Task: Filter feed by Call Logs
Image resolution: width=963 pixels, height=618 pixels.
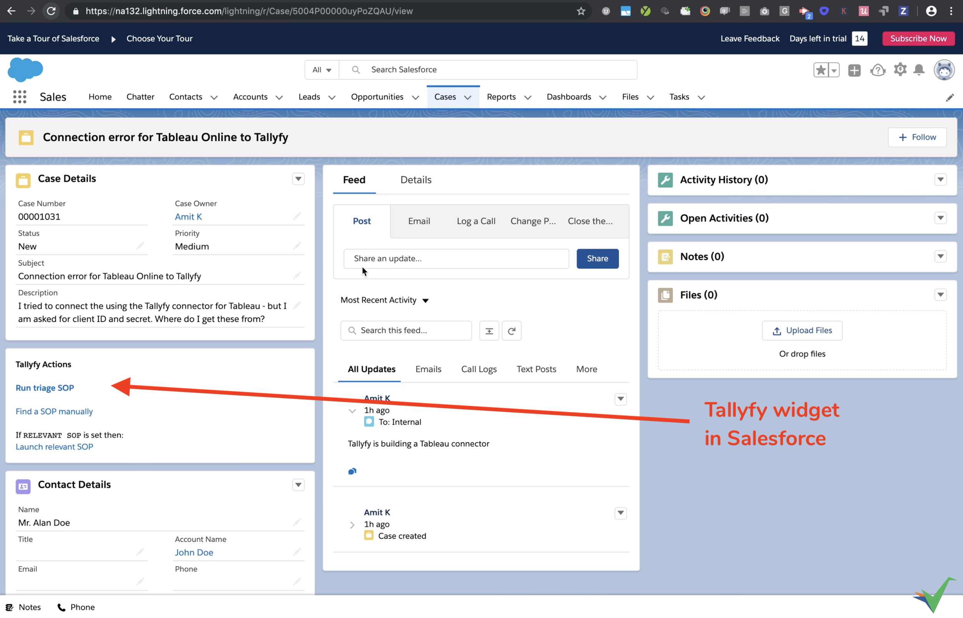Action: [479, 369]
